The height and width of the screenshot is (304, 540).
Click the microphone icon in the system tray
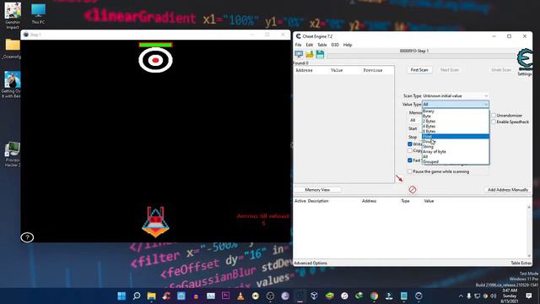tap(469, 296)
